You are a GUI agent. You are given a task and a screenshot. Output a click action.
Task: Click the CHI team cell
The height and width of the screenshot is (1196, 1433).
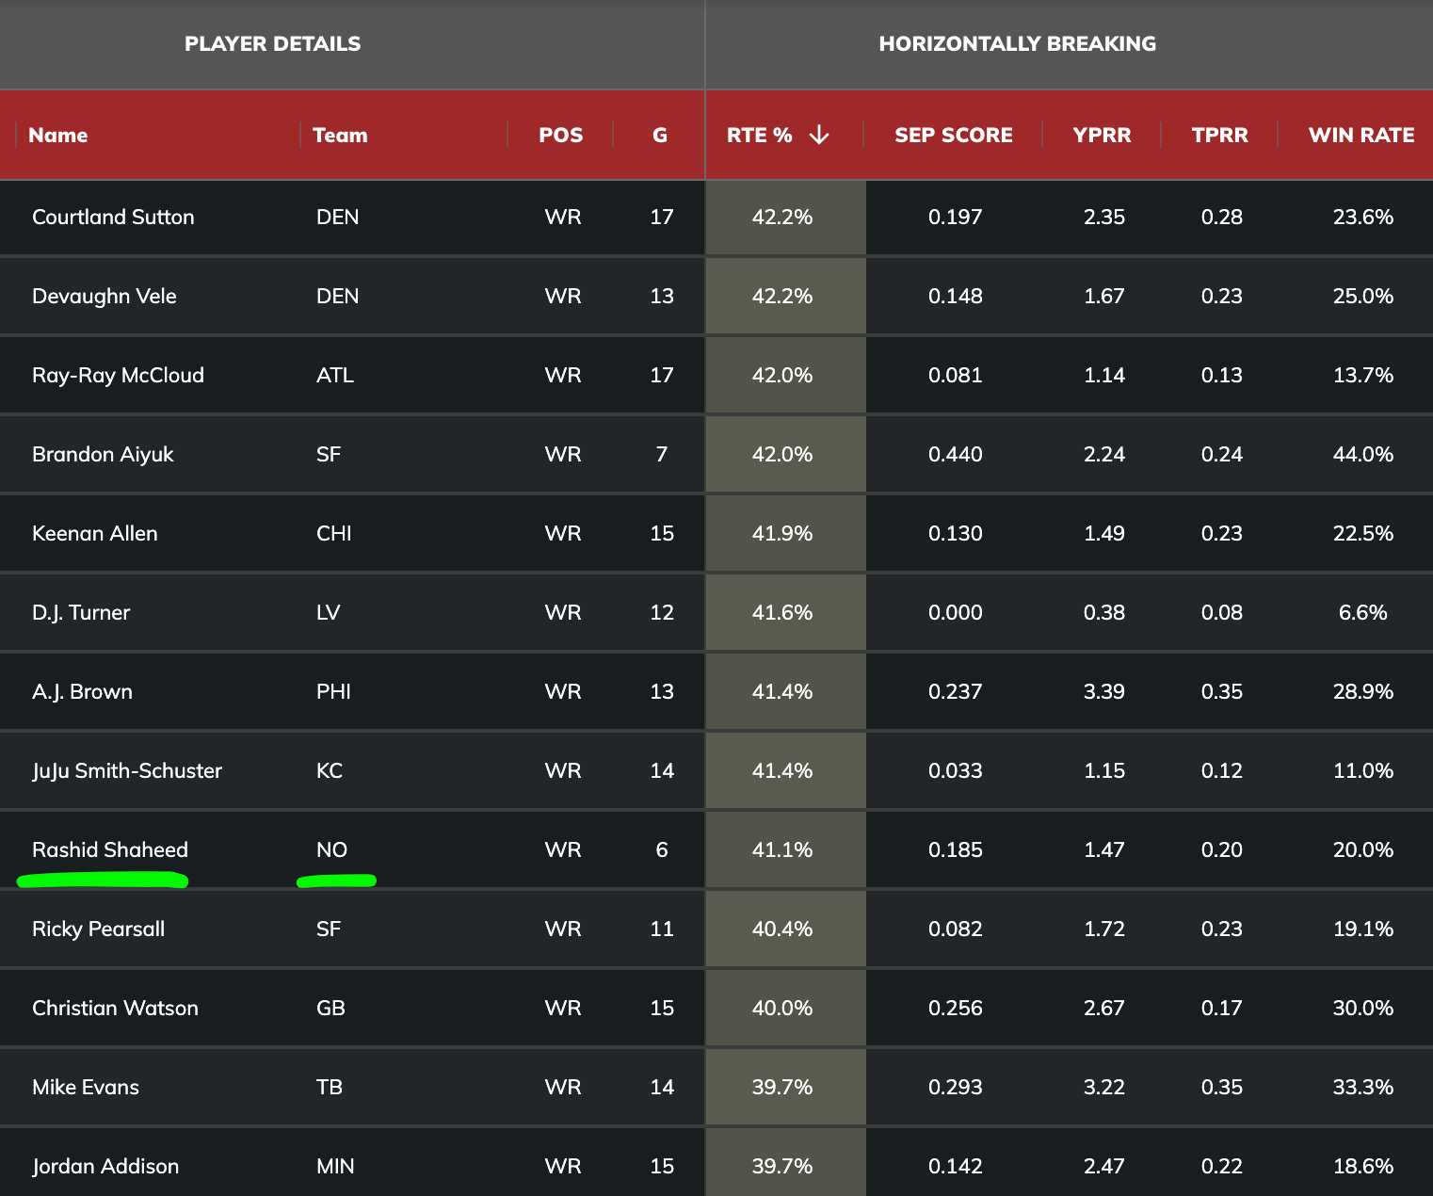pyautogui.click(x=334, y=533)
